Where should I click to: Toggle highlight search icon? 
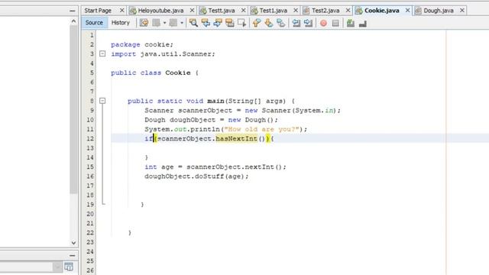pos(230,23)
